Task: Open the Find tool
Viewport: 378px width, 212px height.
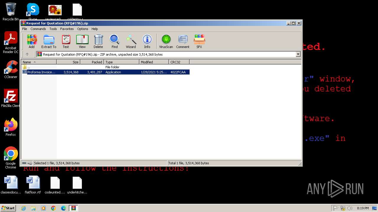Action: [115, 41]
